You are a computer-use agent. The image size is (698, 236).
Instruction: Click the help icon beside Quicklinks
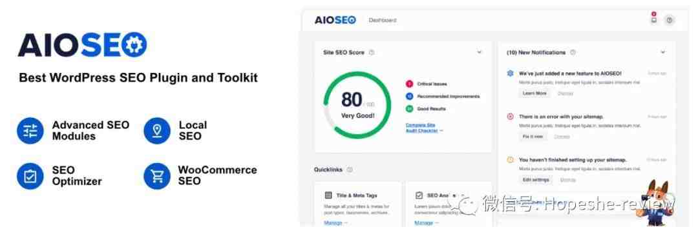pyautogui.click(x=350, y=170)
